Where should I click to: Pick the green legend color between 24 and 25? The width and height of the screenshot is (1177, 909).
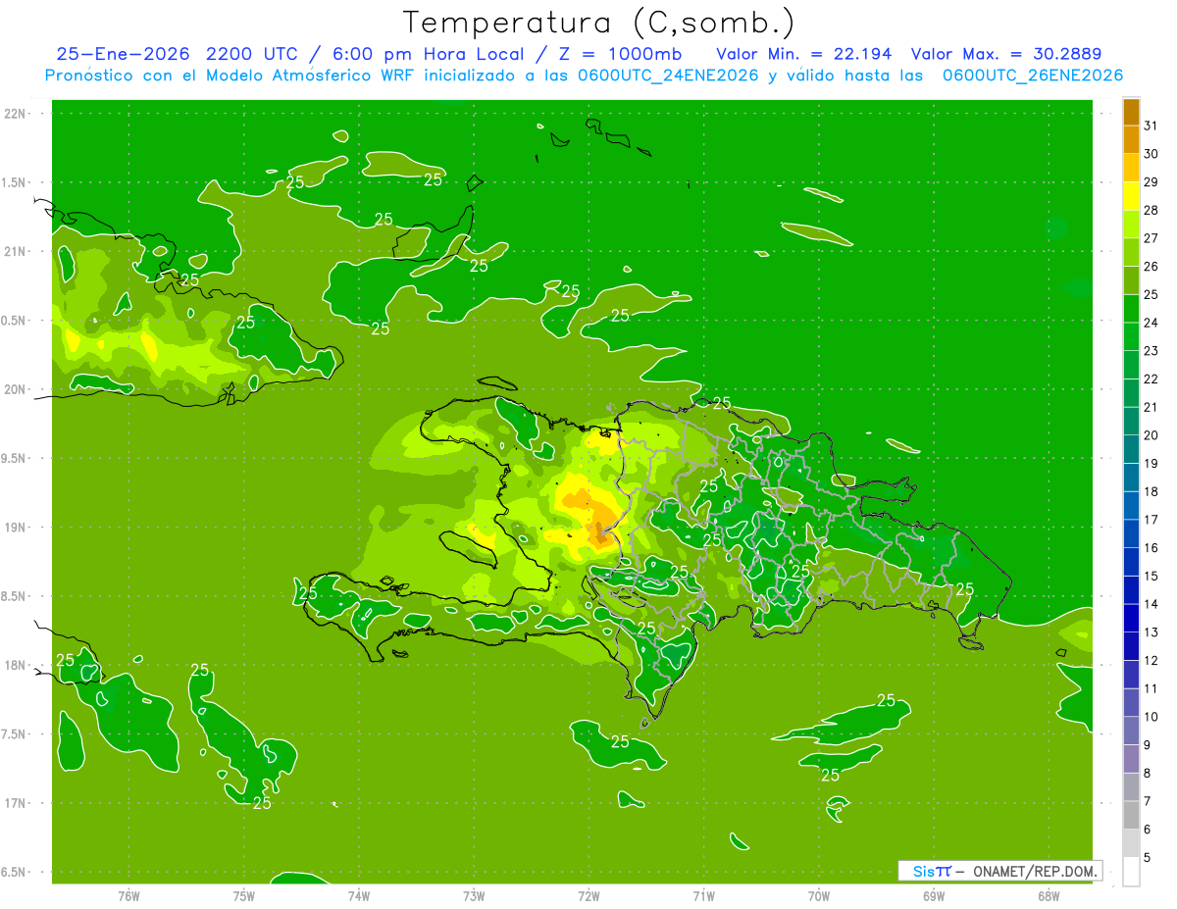[1131, 309]
